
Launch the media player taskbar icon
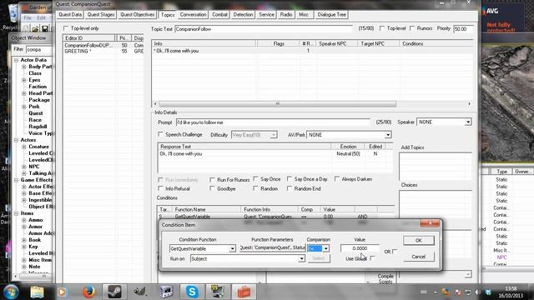(x=62, y=292)
